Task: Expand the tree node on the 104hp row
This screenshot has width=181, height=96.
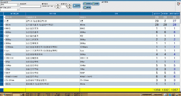Action: pos(5,66)
